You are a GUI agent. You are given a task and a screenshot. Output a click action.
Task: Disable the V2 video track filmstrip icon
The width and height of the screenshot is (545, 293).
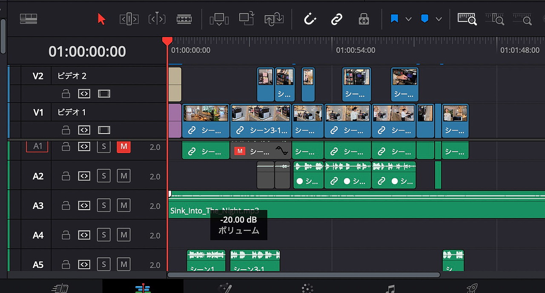pyautogui.click(x=104, y=94)
